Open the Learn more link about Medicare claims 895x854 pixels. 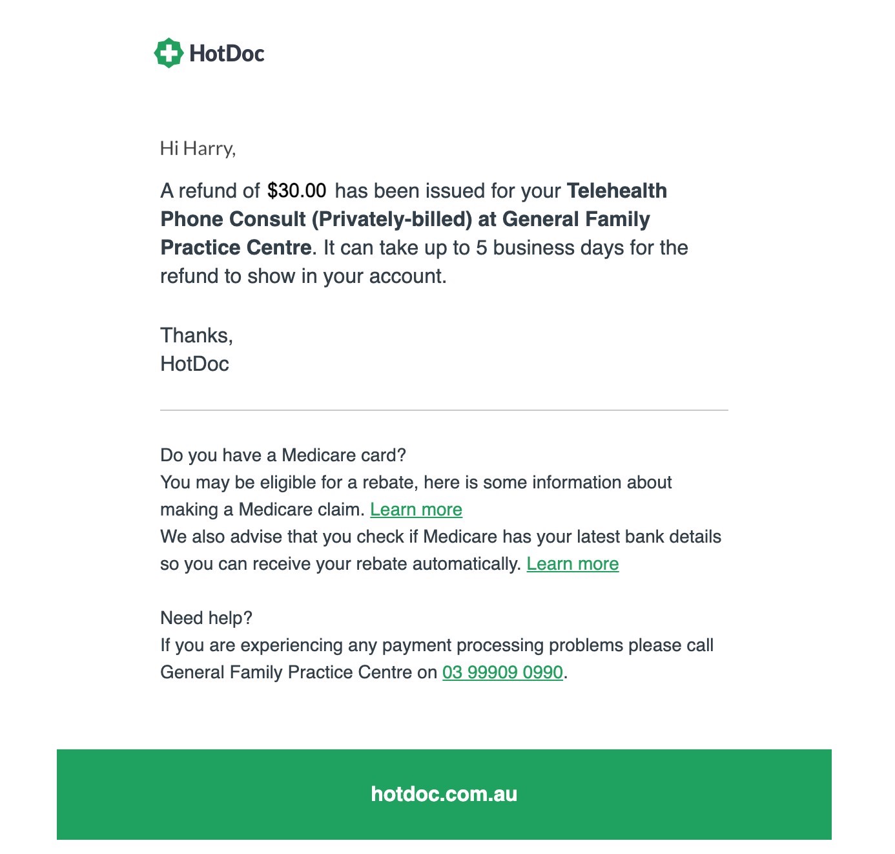pos(416,510)
